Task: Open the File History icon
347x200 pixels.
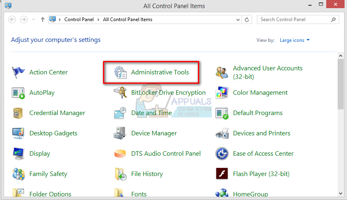Action: pyautogui.click(x=121, y=174)
